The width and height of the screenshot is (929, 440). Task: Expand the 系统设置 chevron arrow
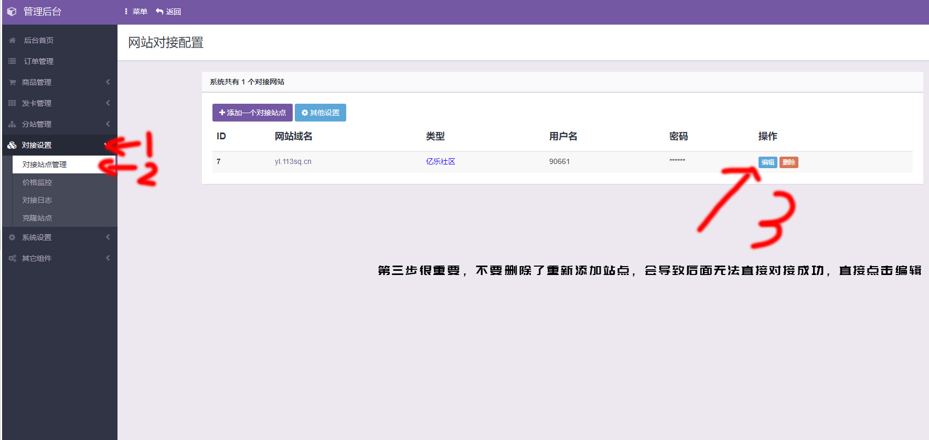coord(108,237)
